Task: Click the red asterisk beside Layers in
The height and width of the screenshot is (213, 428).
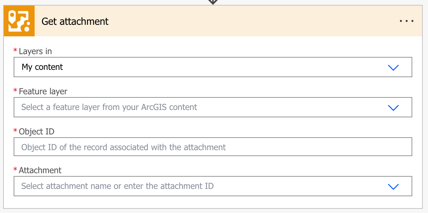Action: 15,51
